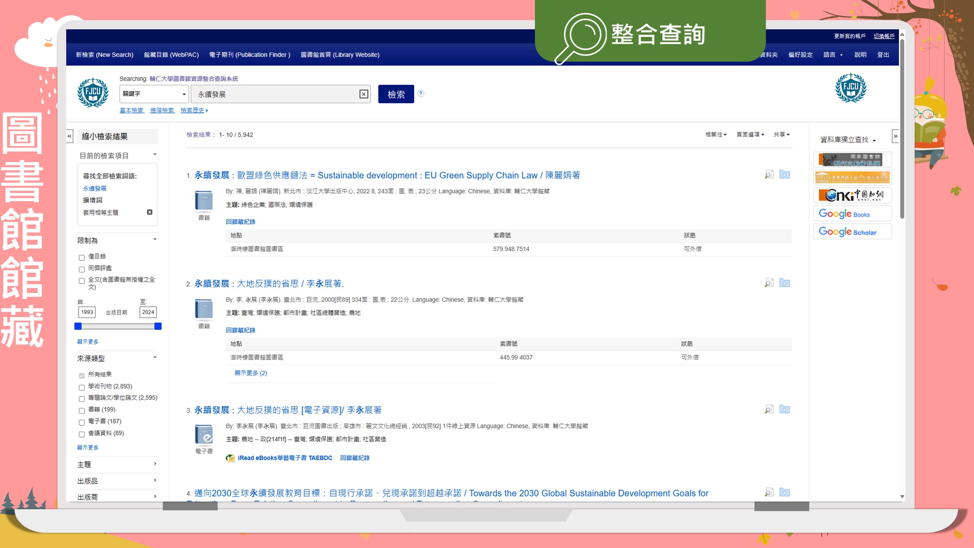Add result 4 to folder
Screen dimensions: 974x548
click(x=785, y=492)
